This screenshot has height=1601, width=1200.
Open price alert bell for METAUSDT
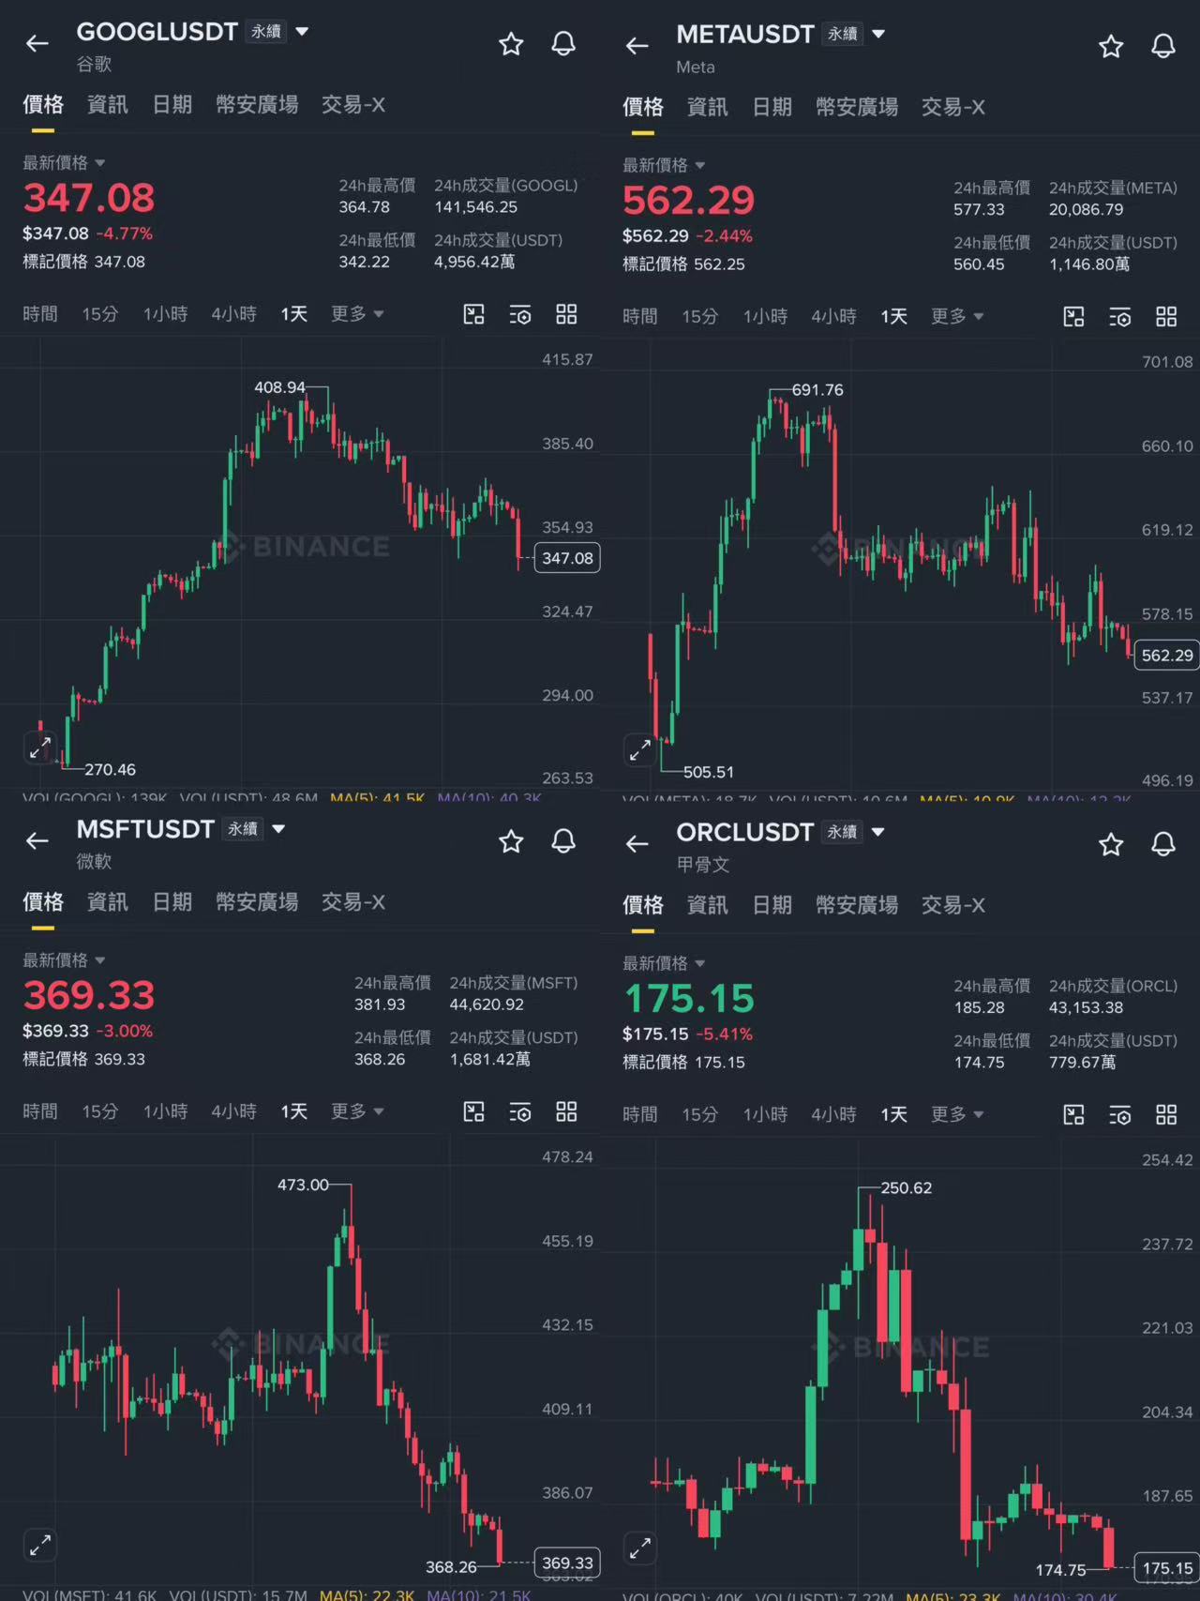(1163, 47)
